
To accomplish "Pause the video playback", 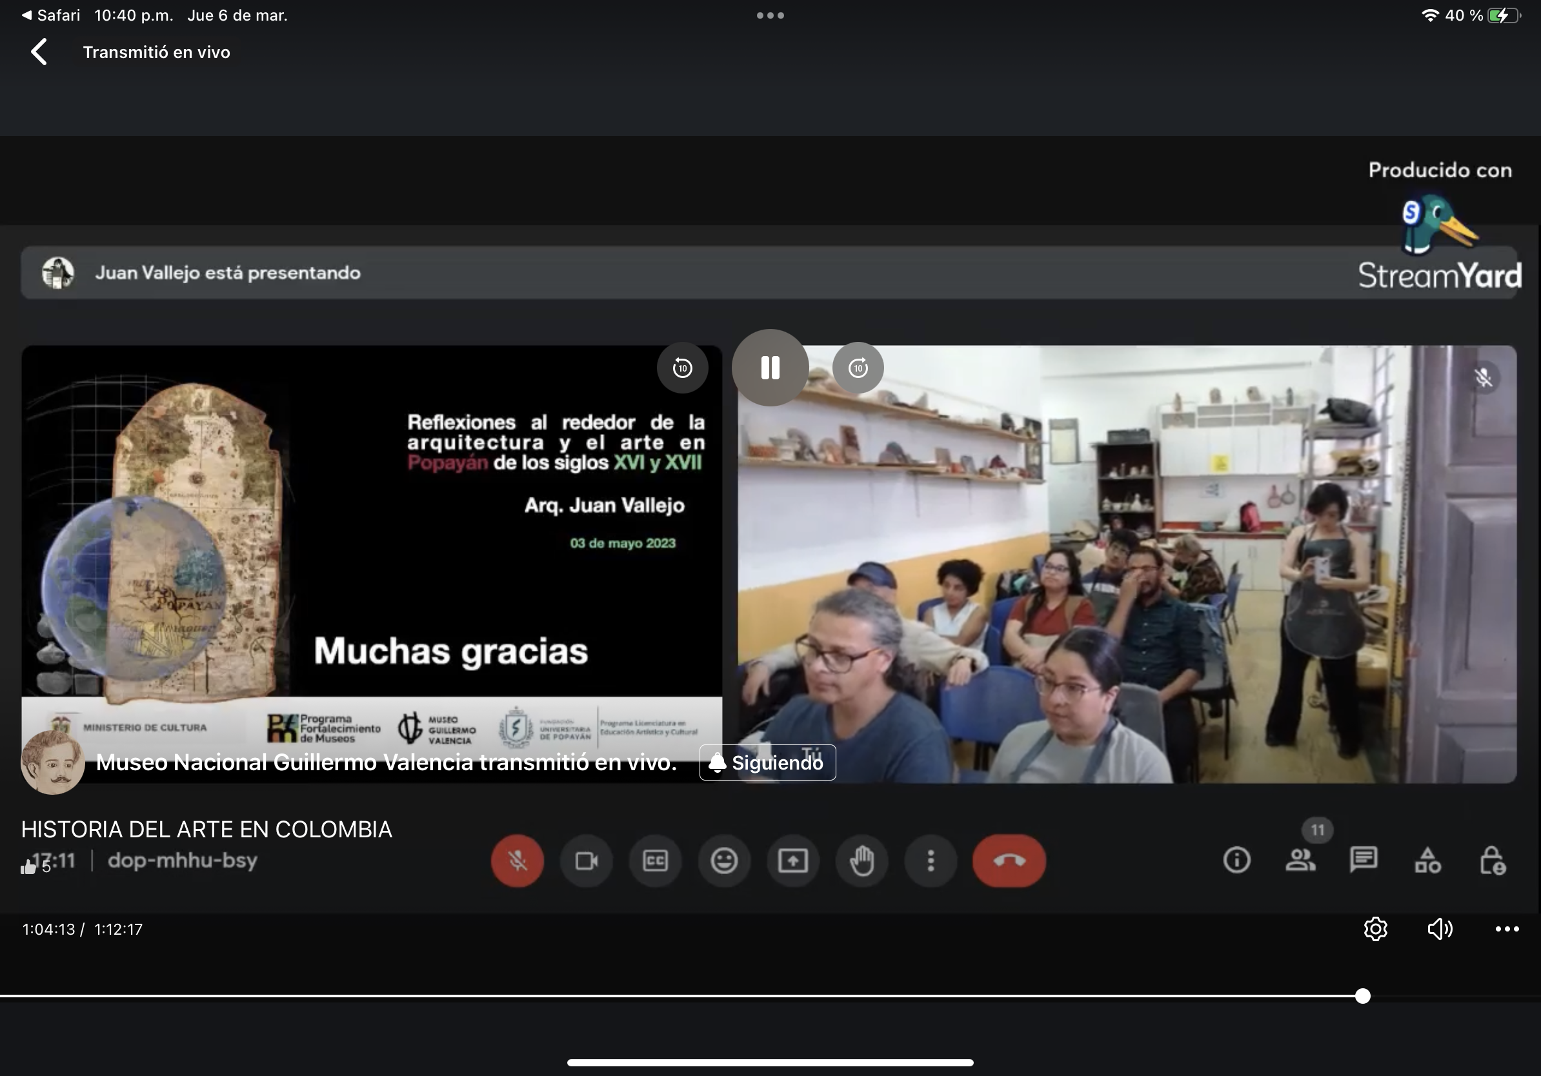I will point(770,368).
